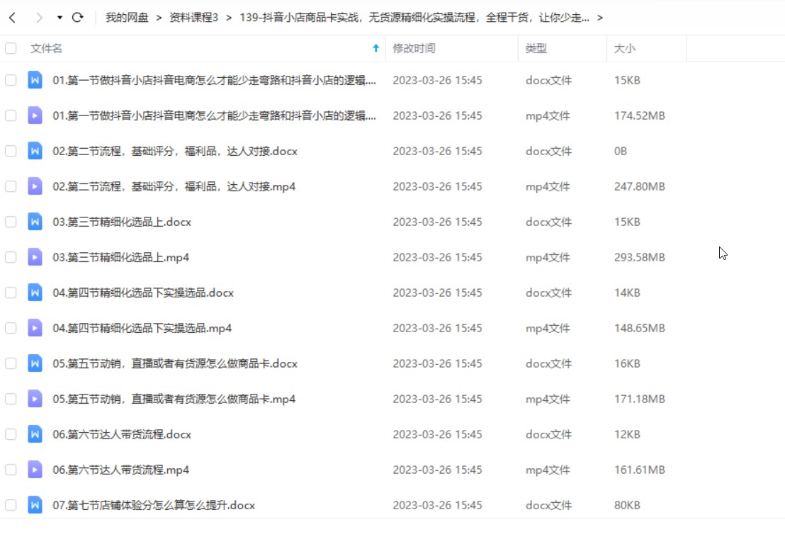Tick the checkbox for 03.第三节精细化选品上.mp4
The height and width of the screenshot is (539, 785).
point(11,257)
